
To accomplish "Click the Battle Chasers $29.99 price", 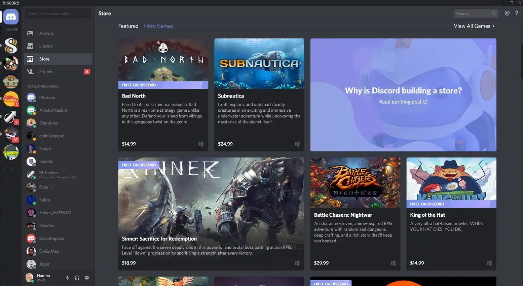I will tap(321, 263).
